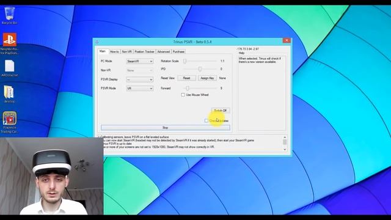The width and height of the screenshot is (391, 220).
Task: Open the How to tab
Action: (114, 51)
